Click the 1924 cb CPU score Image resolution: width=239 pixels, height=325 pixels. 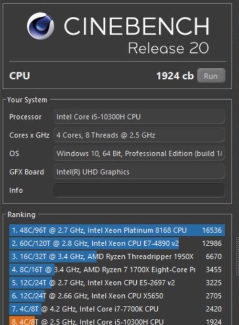point(175,76)
